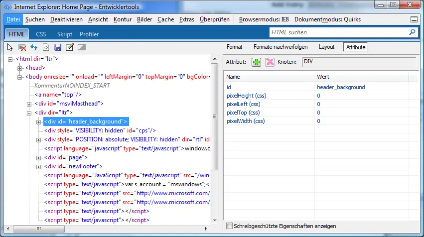Image resolution: width=424 pixels, height=237 pixels.
Task: Switch to the CSS tab
Action: click(41, 34)
